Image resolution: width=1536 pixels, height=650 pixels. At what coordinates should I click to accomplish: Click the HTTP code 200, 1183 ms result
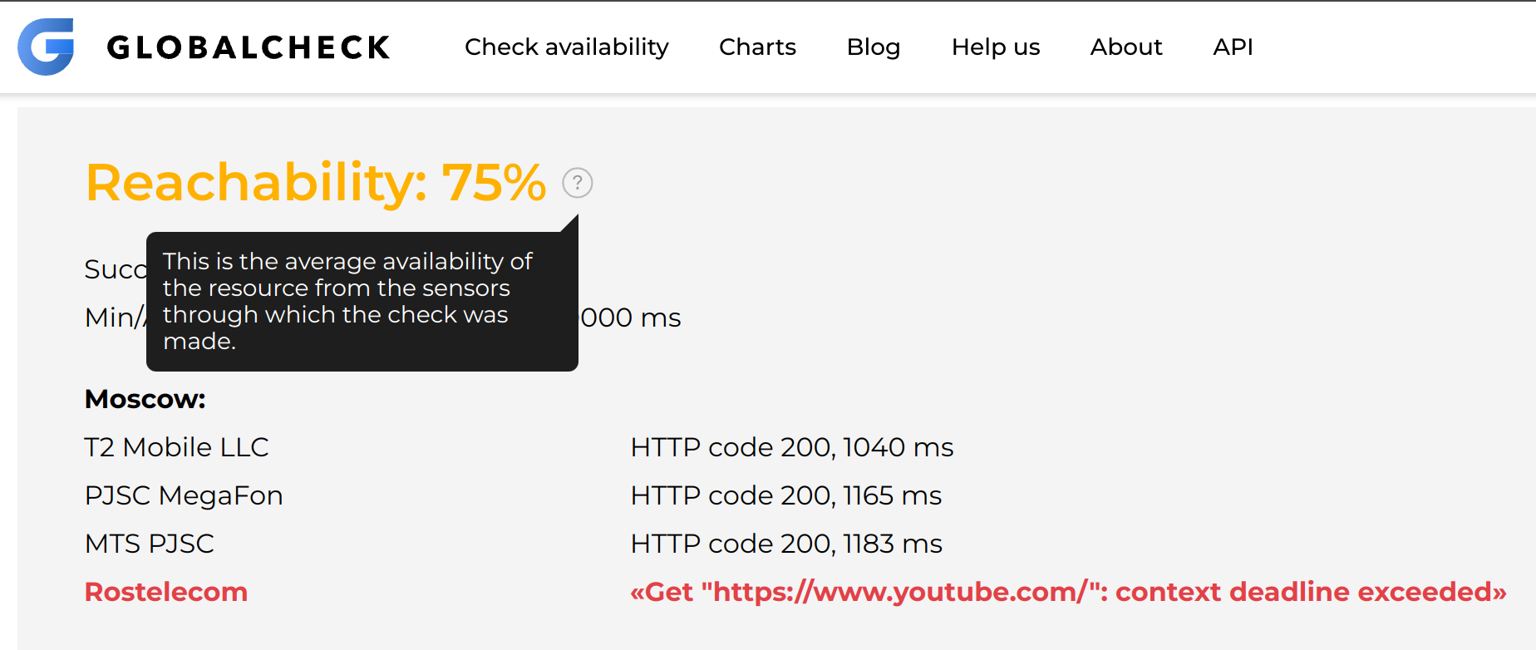[786, 544]
